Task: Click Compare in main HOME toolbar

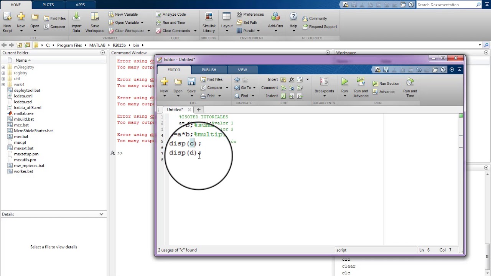Action: 54,27
